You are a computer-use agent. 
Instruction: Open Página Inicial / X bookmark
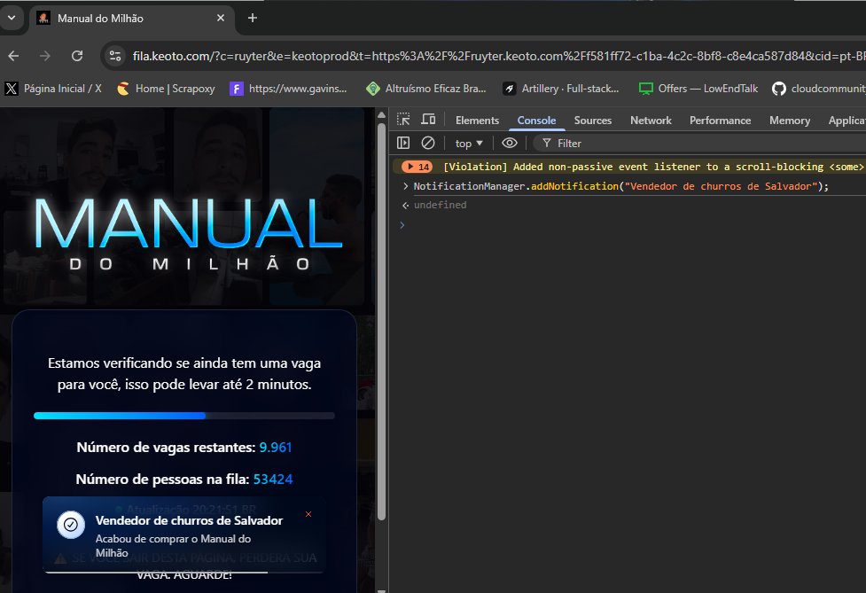53,89
